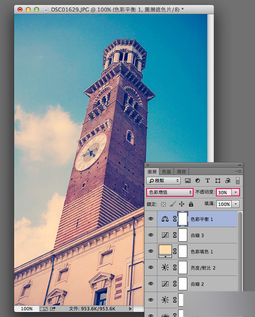Toggle lock transparent pixels icon

click(x=163, y=204)
